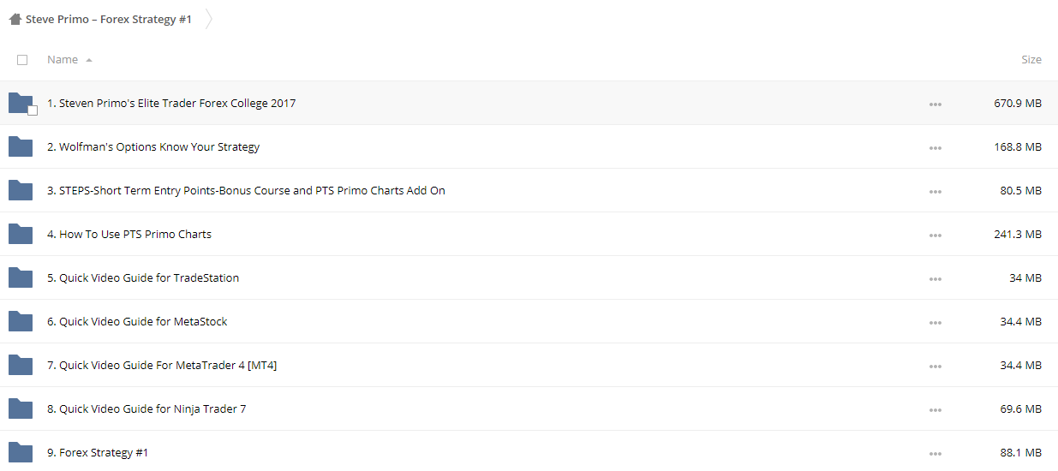Open folder 4. How To Use PTS Primo Charts
1058x471 pixels.
(129, 235)
